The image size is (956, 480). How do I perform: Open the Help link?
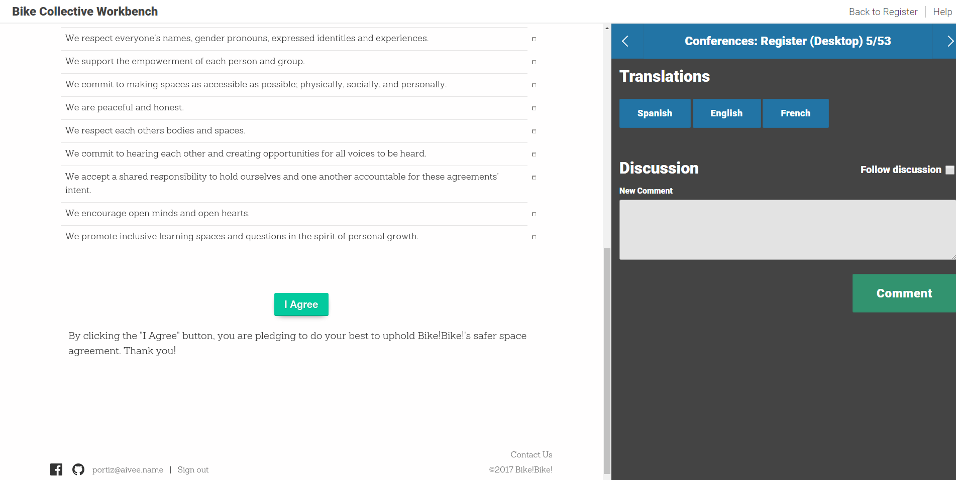coord(942,12)
